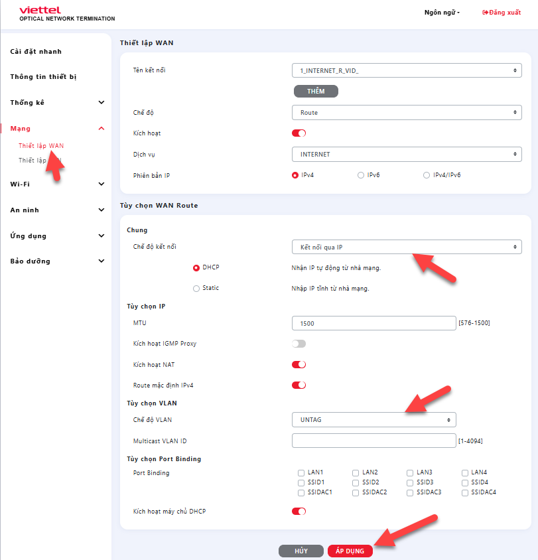Screen dimensions: 538x560
Task: Open the Chế độ VLAN dropdown
Action: [x=373, y=420]
